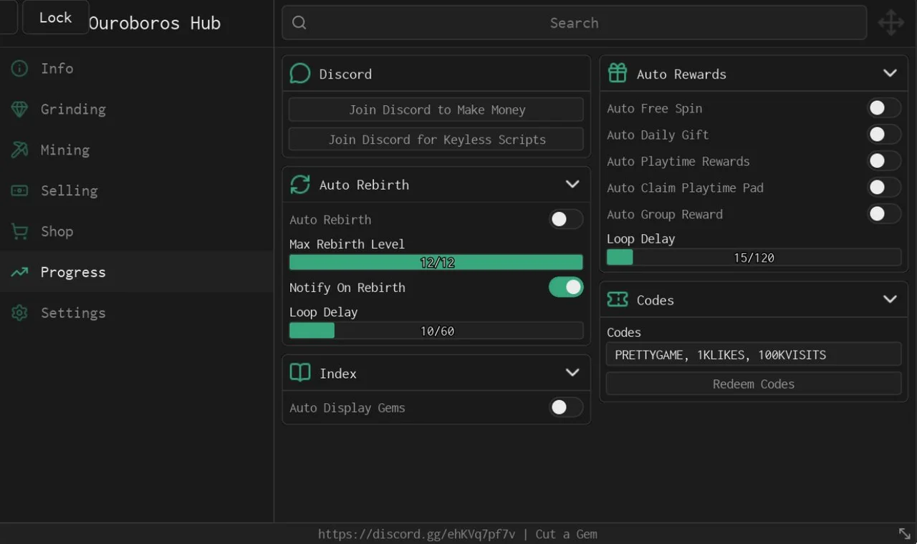Click the Discord section heading text
Viewport: 917px width, 544px height.
coord(345,74)
